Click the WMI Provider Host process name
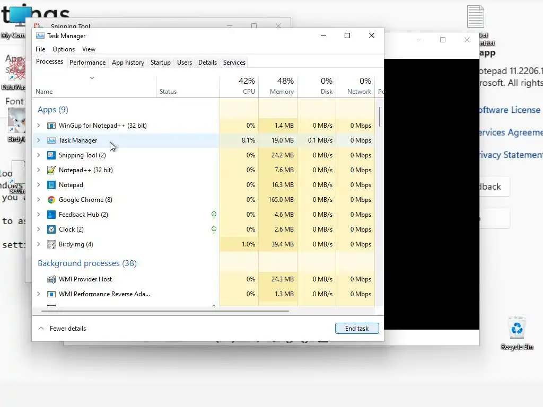Viewport: 543px width, 407px height. click(x=85, y=279)
